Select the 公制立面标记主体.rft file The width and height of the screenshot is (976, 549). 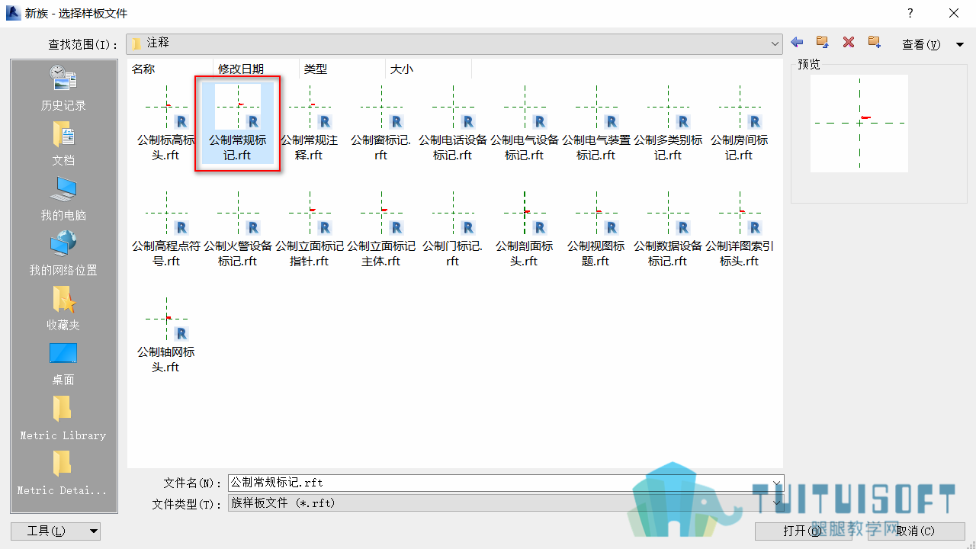pyautogui.click(x=381, y=230)
